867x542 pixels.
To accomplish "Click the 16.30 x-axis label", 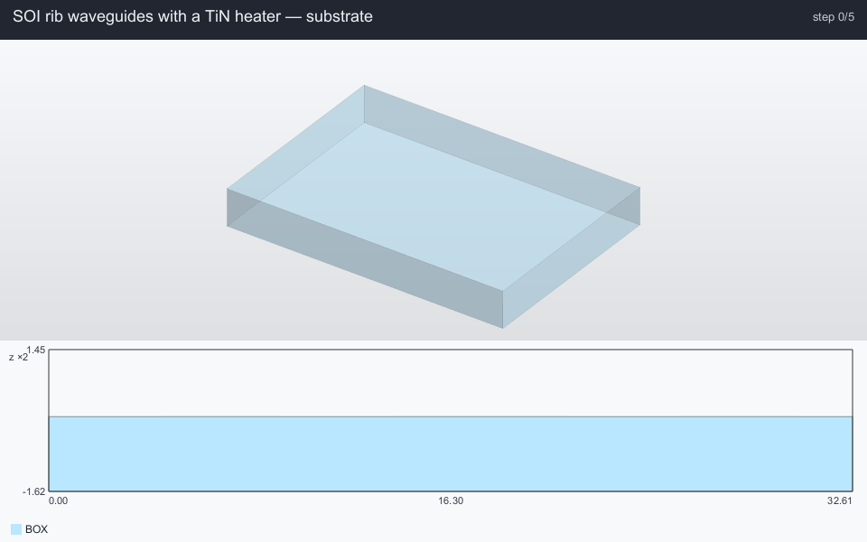I will (451, 500).
